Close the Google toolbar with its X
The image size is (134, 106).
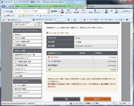pyautogui.click(x=4, y=11)
